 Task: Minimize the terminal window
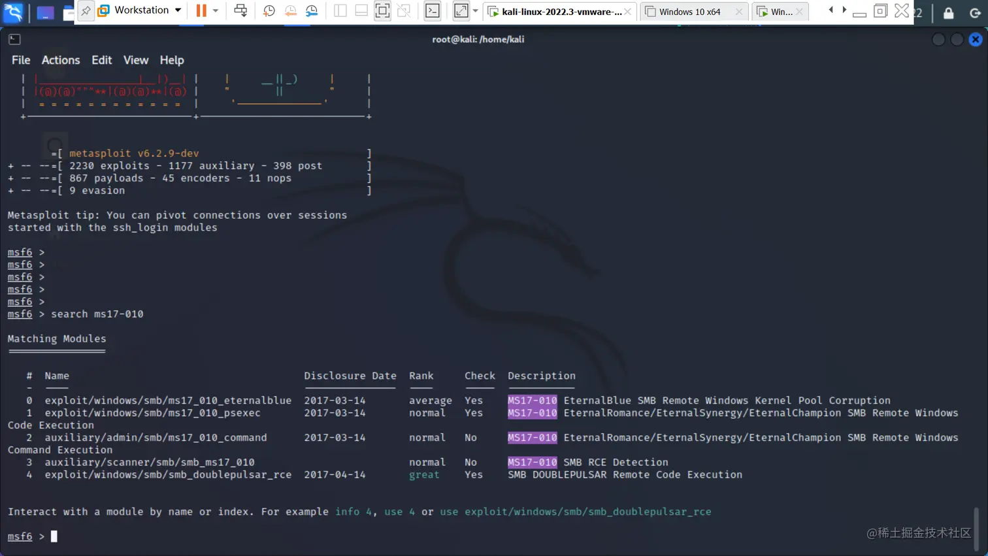938,40
